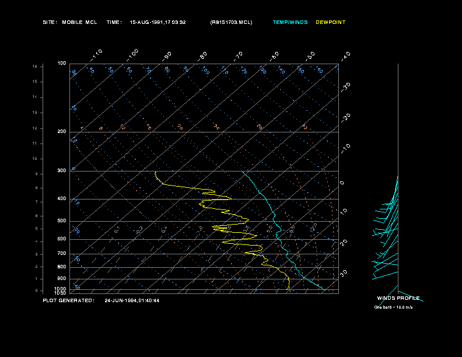
Task: Click the 12 km height scale label
Action: (35, 128)
